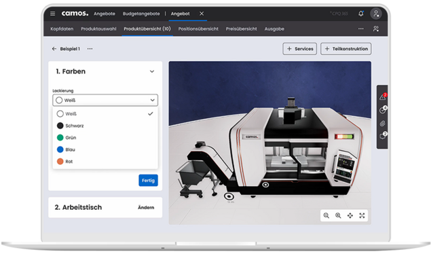Click the CPQ 365 label in header
This screenshot has width=431, height=254.
(339, 14)
